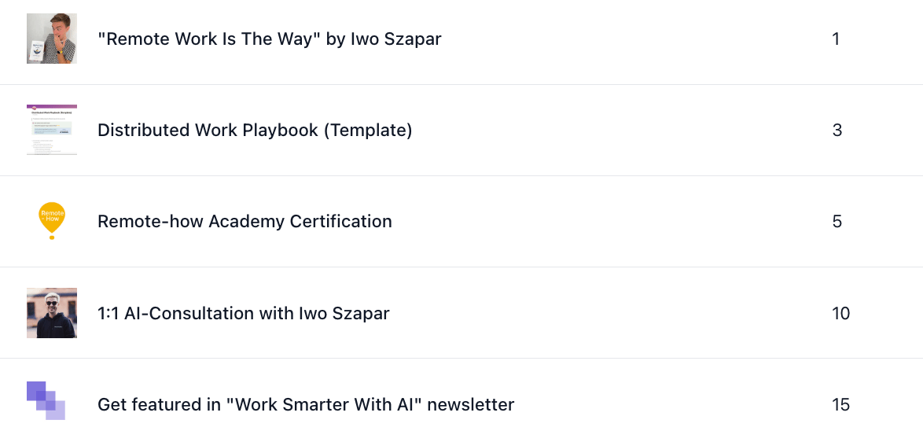Click "Iwo Szapar" in the AI-Consultation row
This screenshot has height=442, width=923.
pos(344,313)
